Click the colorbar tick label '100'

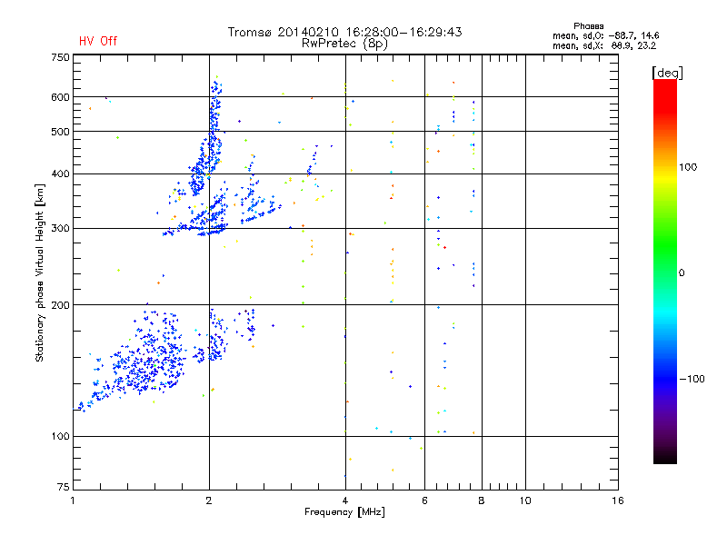688,167
